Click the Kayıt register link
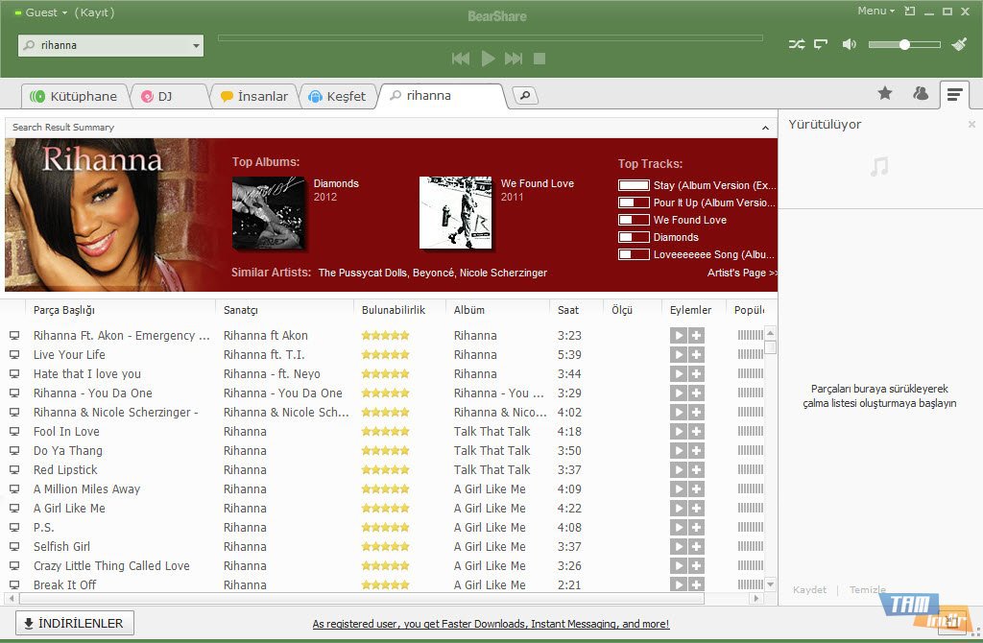This screenshot has width=983, height=643. tap(94, 12)
